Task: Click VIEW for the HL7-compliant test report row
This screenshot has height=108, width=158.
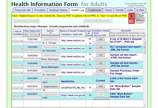Action: (x=100, y=47)
